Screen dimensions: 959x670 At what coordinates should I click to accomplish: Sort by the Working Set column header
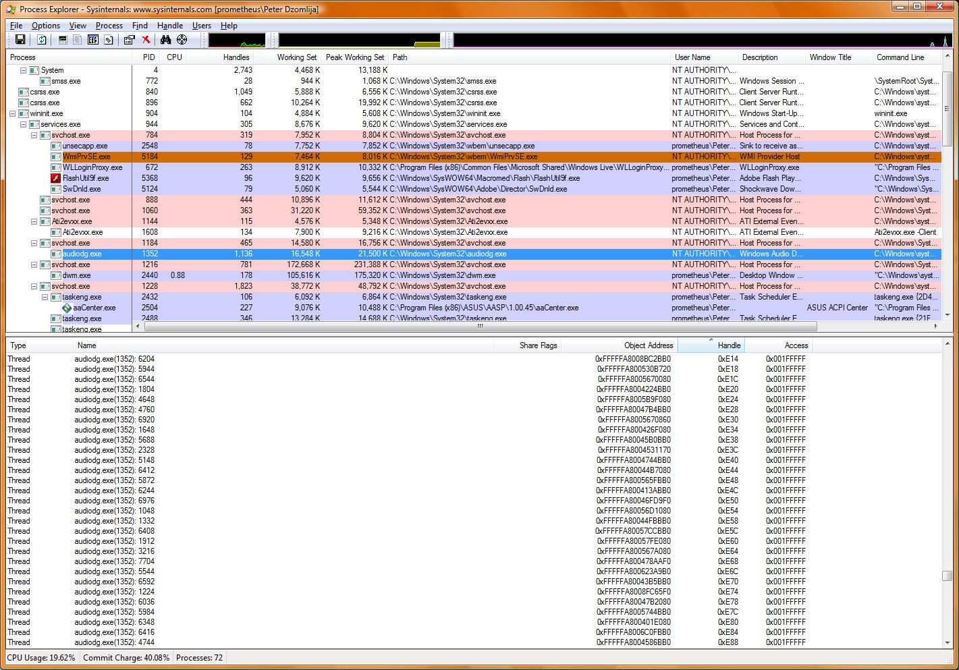click(287, 57)
